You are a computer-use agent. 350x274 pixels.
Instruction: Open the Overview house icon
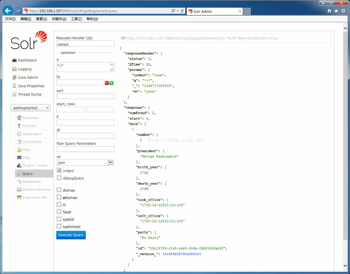pos(19,118)
